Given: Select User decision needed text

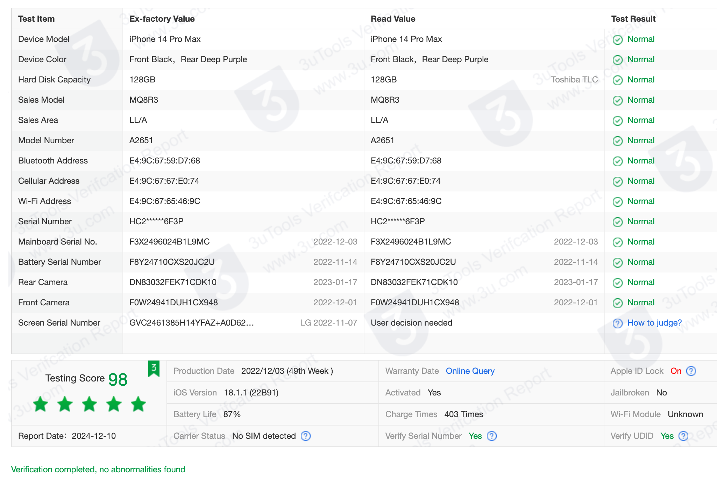Looking at the screenshot, I should click(x=412, y=323).
